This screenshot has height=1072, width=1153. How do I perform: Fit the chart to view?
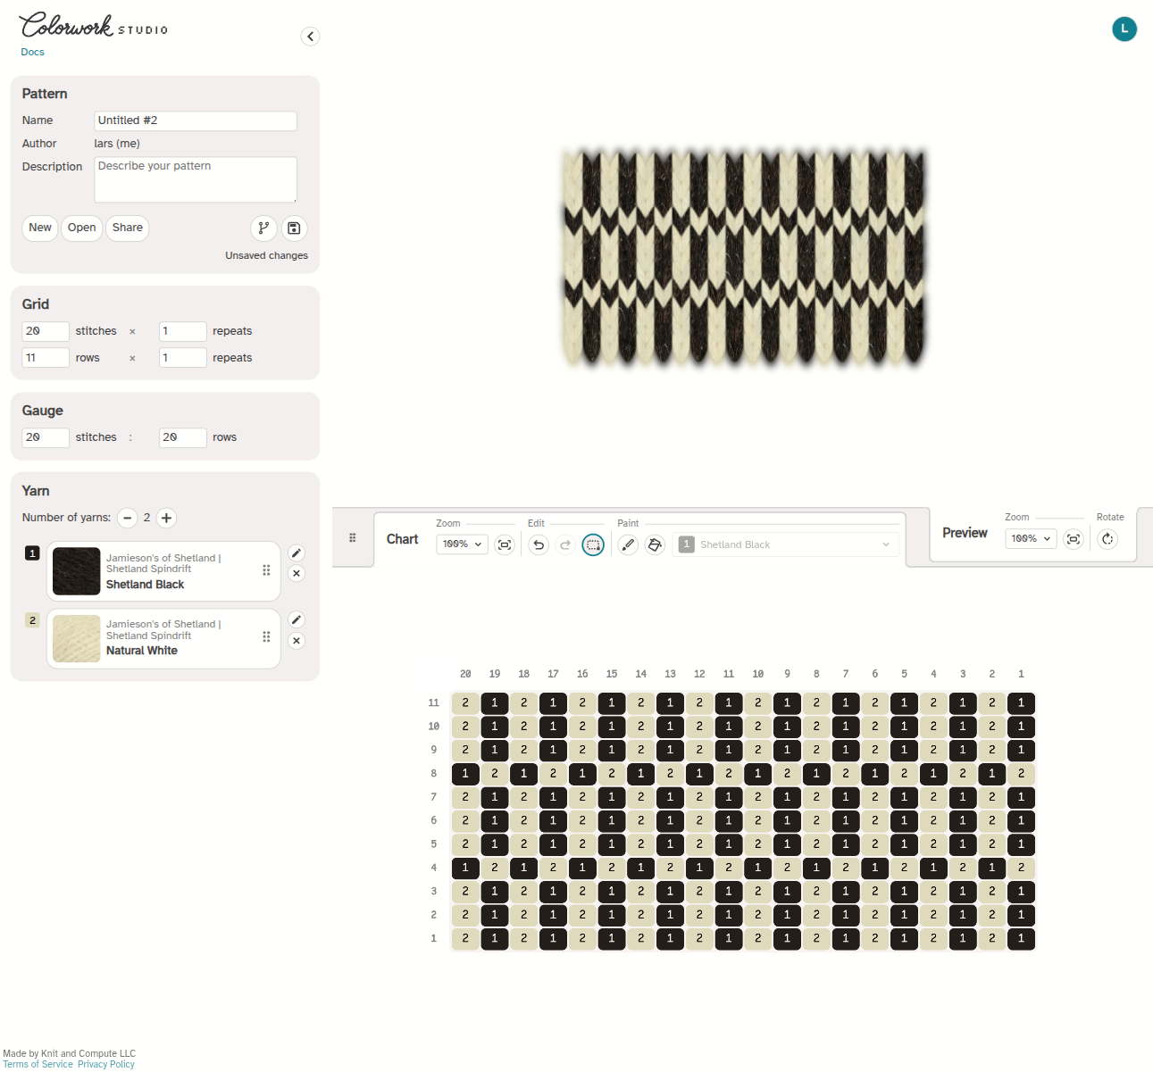pos(505,544)
